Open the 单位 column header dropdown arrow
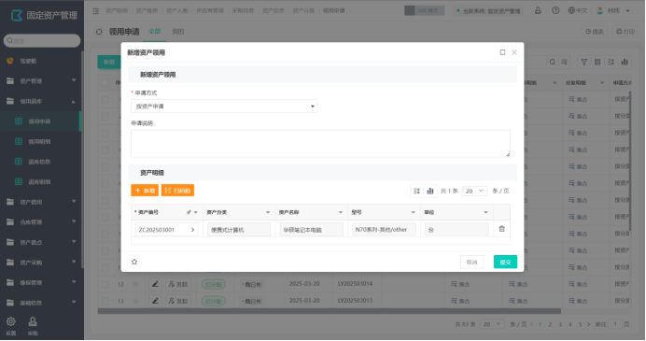This screenshot has height=341, width=646. click(485, 212)
